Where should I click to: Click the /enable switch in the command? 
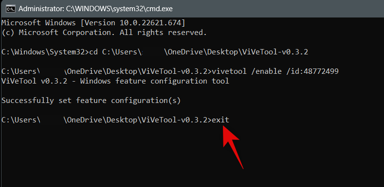(x=266, y=71)
